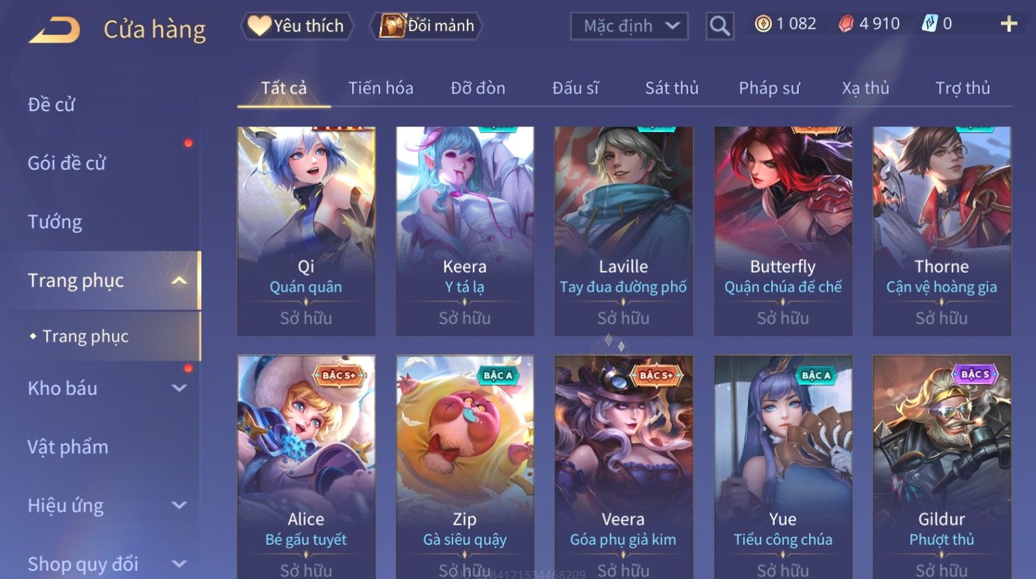Open the Mặc định sort dropdown
The image size is (1036, 579).
(x=629, y=26)
